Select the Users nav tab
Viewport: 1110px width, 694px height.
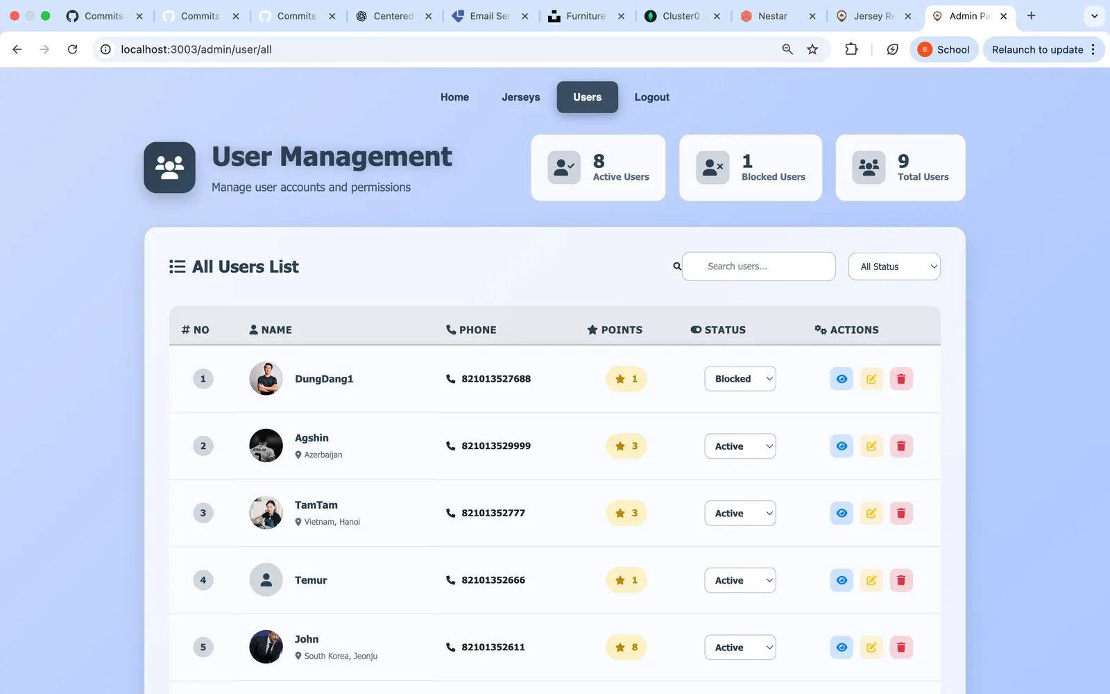pyautogui.click(x=588, y=97)
